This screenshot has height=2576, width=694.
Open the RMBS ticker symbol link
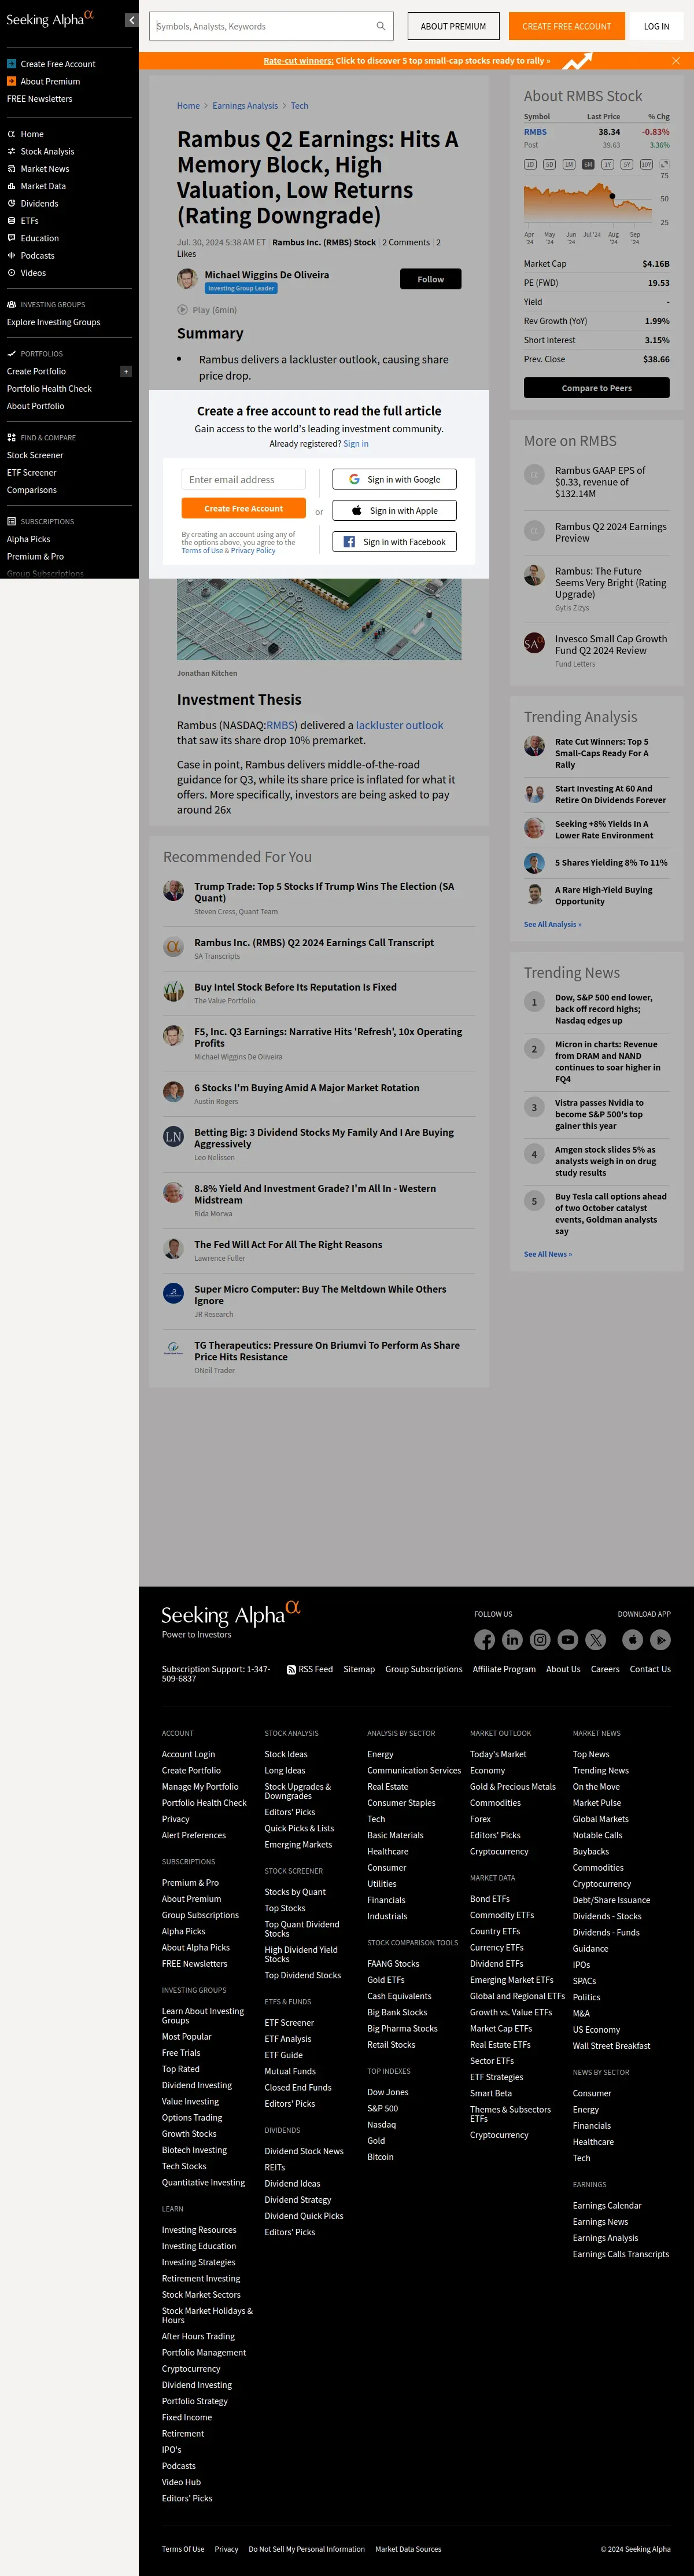(535, 132)
